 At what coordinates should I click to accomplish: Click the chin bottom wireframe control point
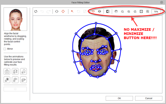tap(98, 77)
